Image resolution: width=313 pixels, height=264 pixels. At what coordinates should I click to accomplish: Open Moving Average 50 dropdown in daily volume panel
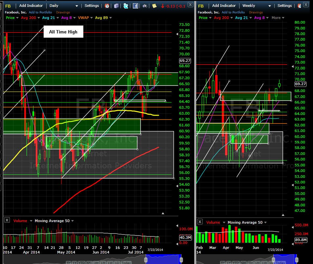pos(73,221)
